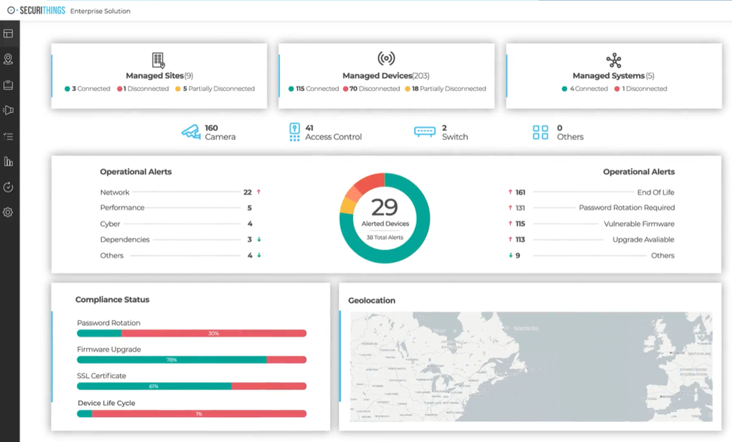Click the Managed Devices signal icon

[x=386, y=58]
